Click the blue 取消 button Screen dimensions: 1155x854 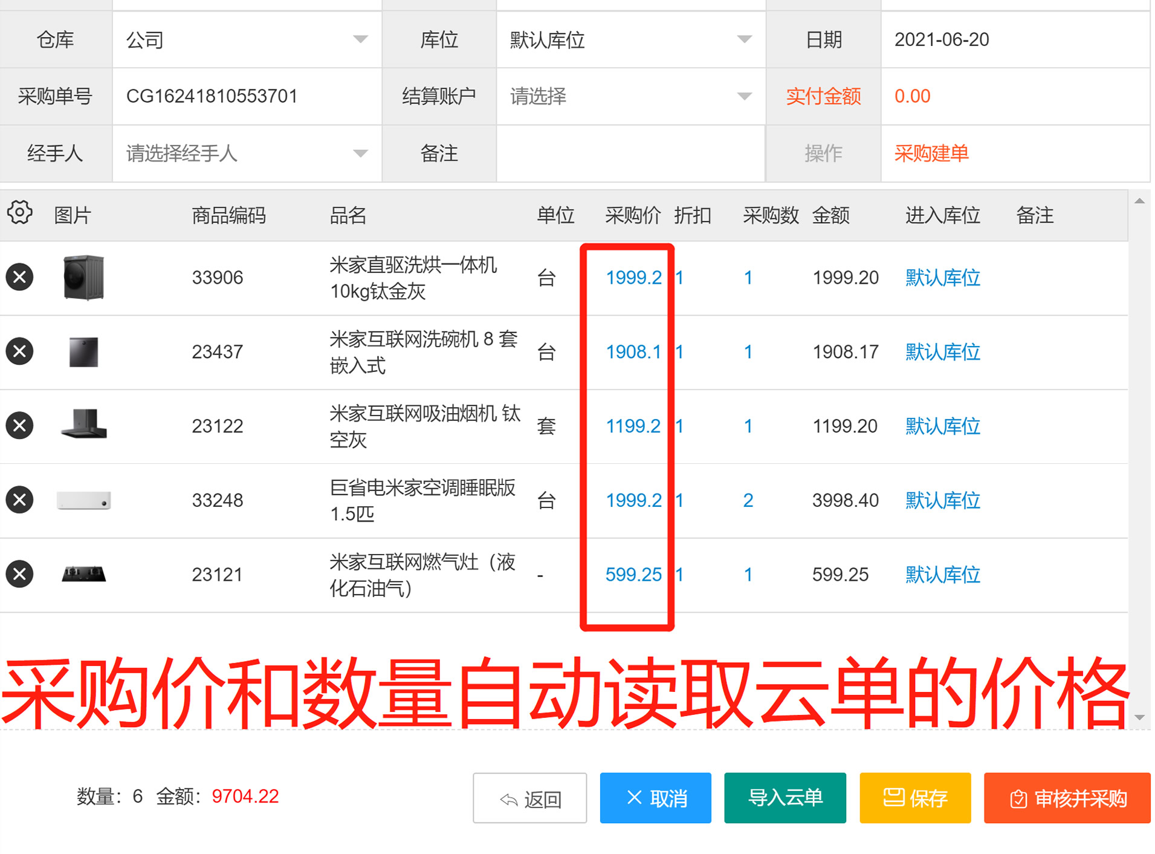coord(655,798)
